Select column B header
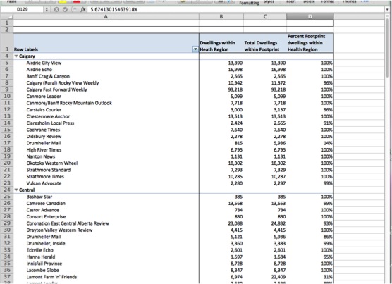This screenshot has height=284, width=392. [221, 16]
